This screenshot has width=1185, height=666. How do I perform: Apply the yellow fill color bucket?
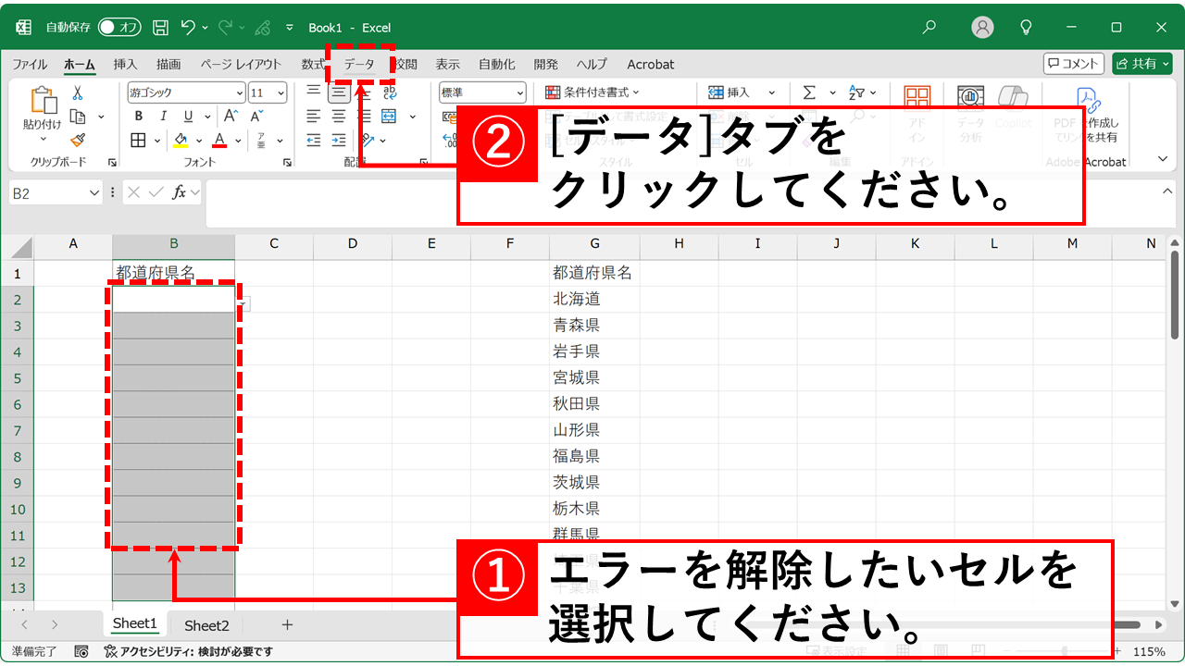pyautogui.click(x=181, y=141)
